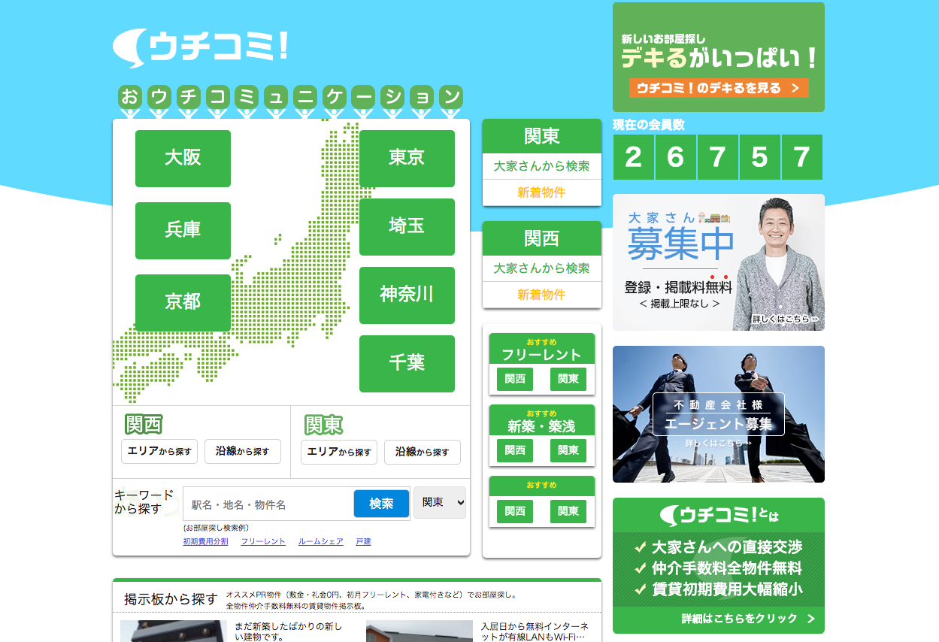Click the 関西 heading above エリアから探す
Viewport: 939px width, 642px height.
pyautogui.click(x=144, y=425)
